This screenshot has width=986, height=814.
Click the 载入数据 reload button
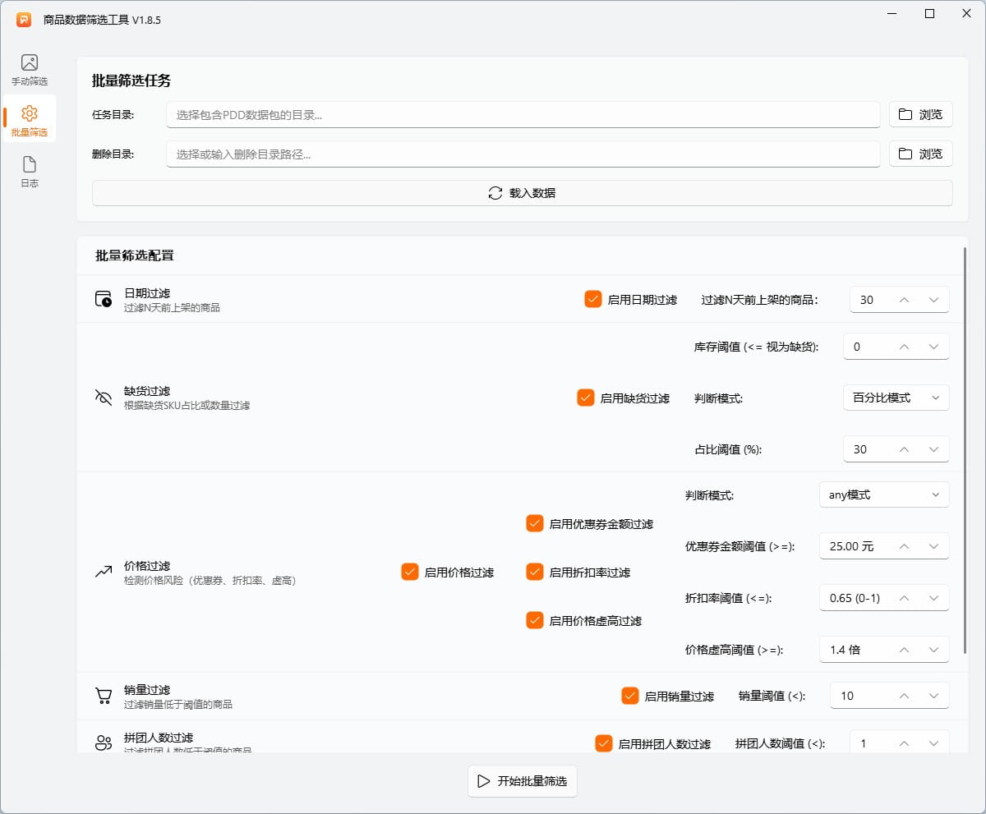point(522,193)
